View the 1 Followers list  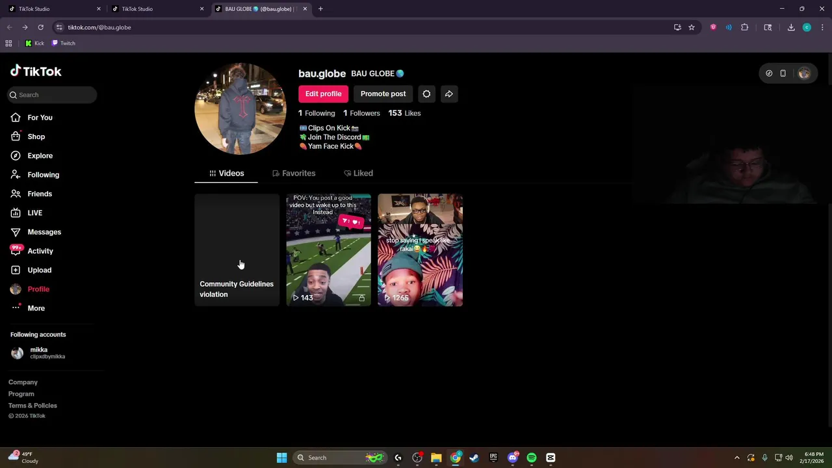(x=361, y=113)
